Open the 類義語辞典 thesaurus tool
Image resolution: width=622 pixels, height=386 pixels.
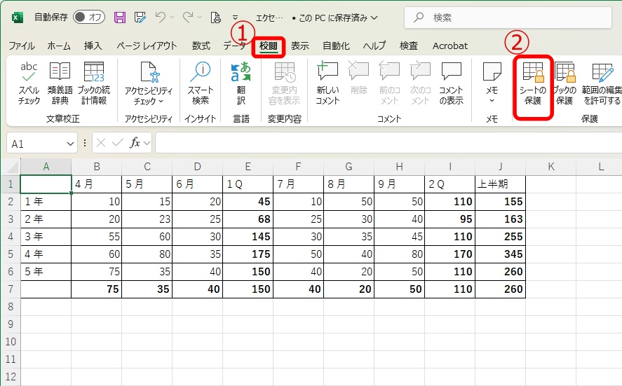click(x=60, y=83)
